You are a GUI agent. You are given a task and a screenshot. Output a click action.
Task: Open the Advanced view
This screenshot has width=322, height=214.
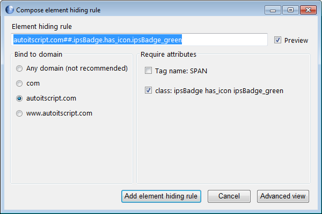[x=283, y=196]
